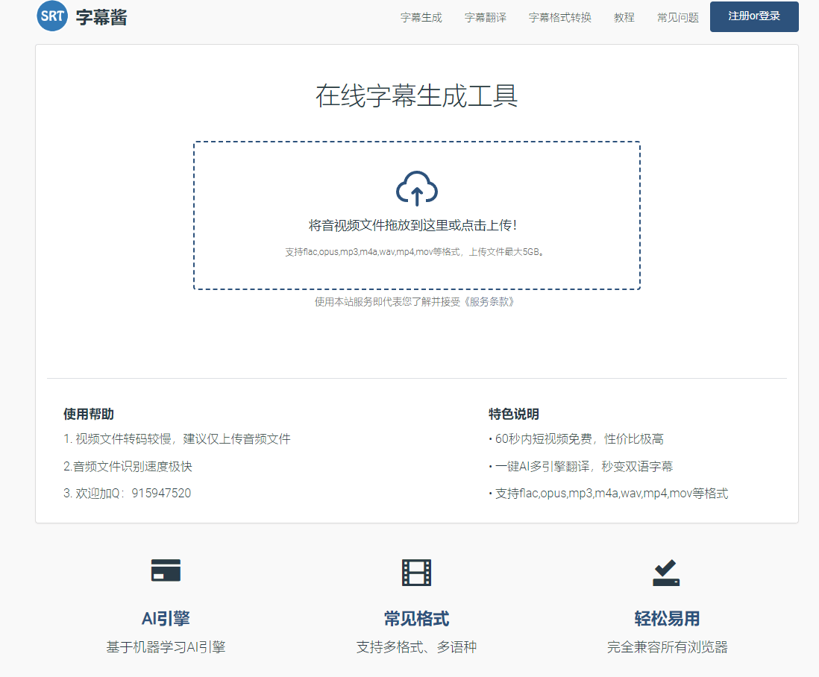Viewport: 819px width, 677px height.
Task: Click the round SRT logo icon
Action: click(x=52, y=16)
